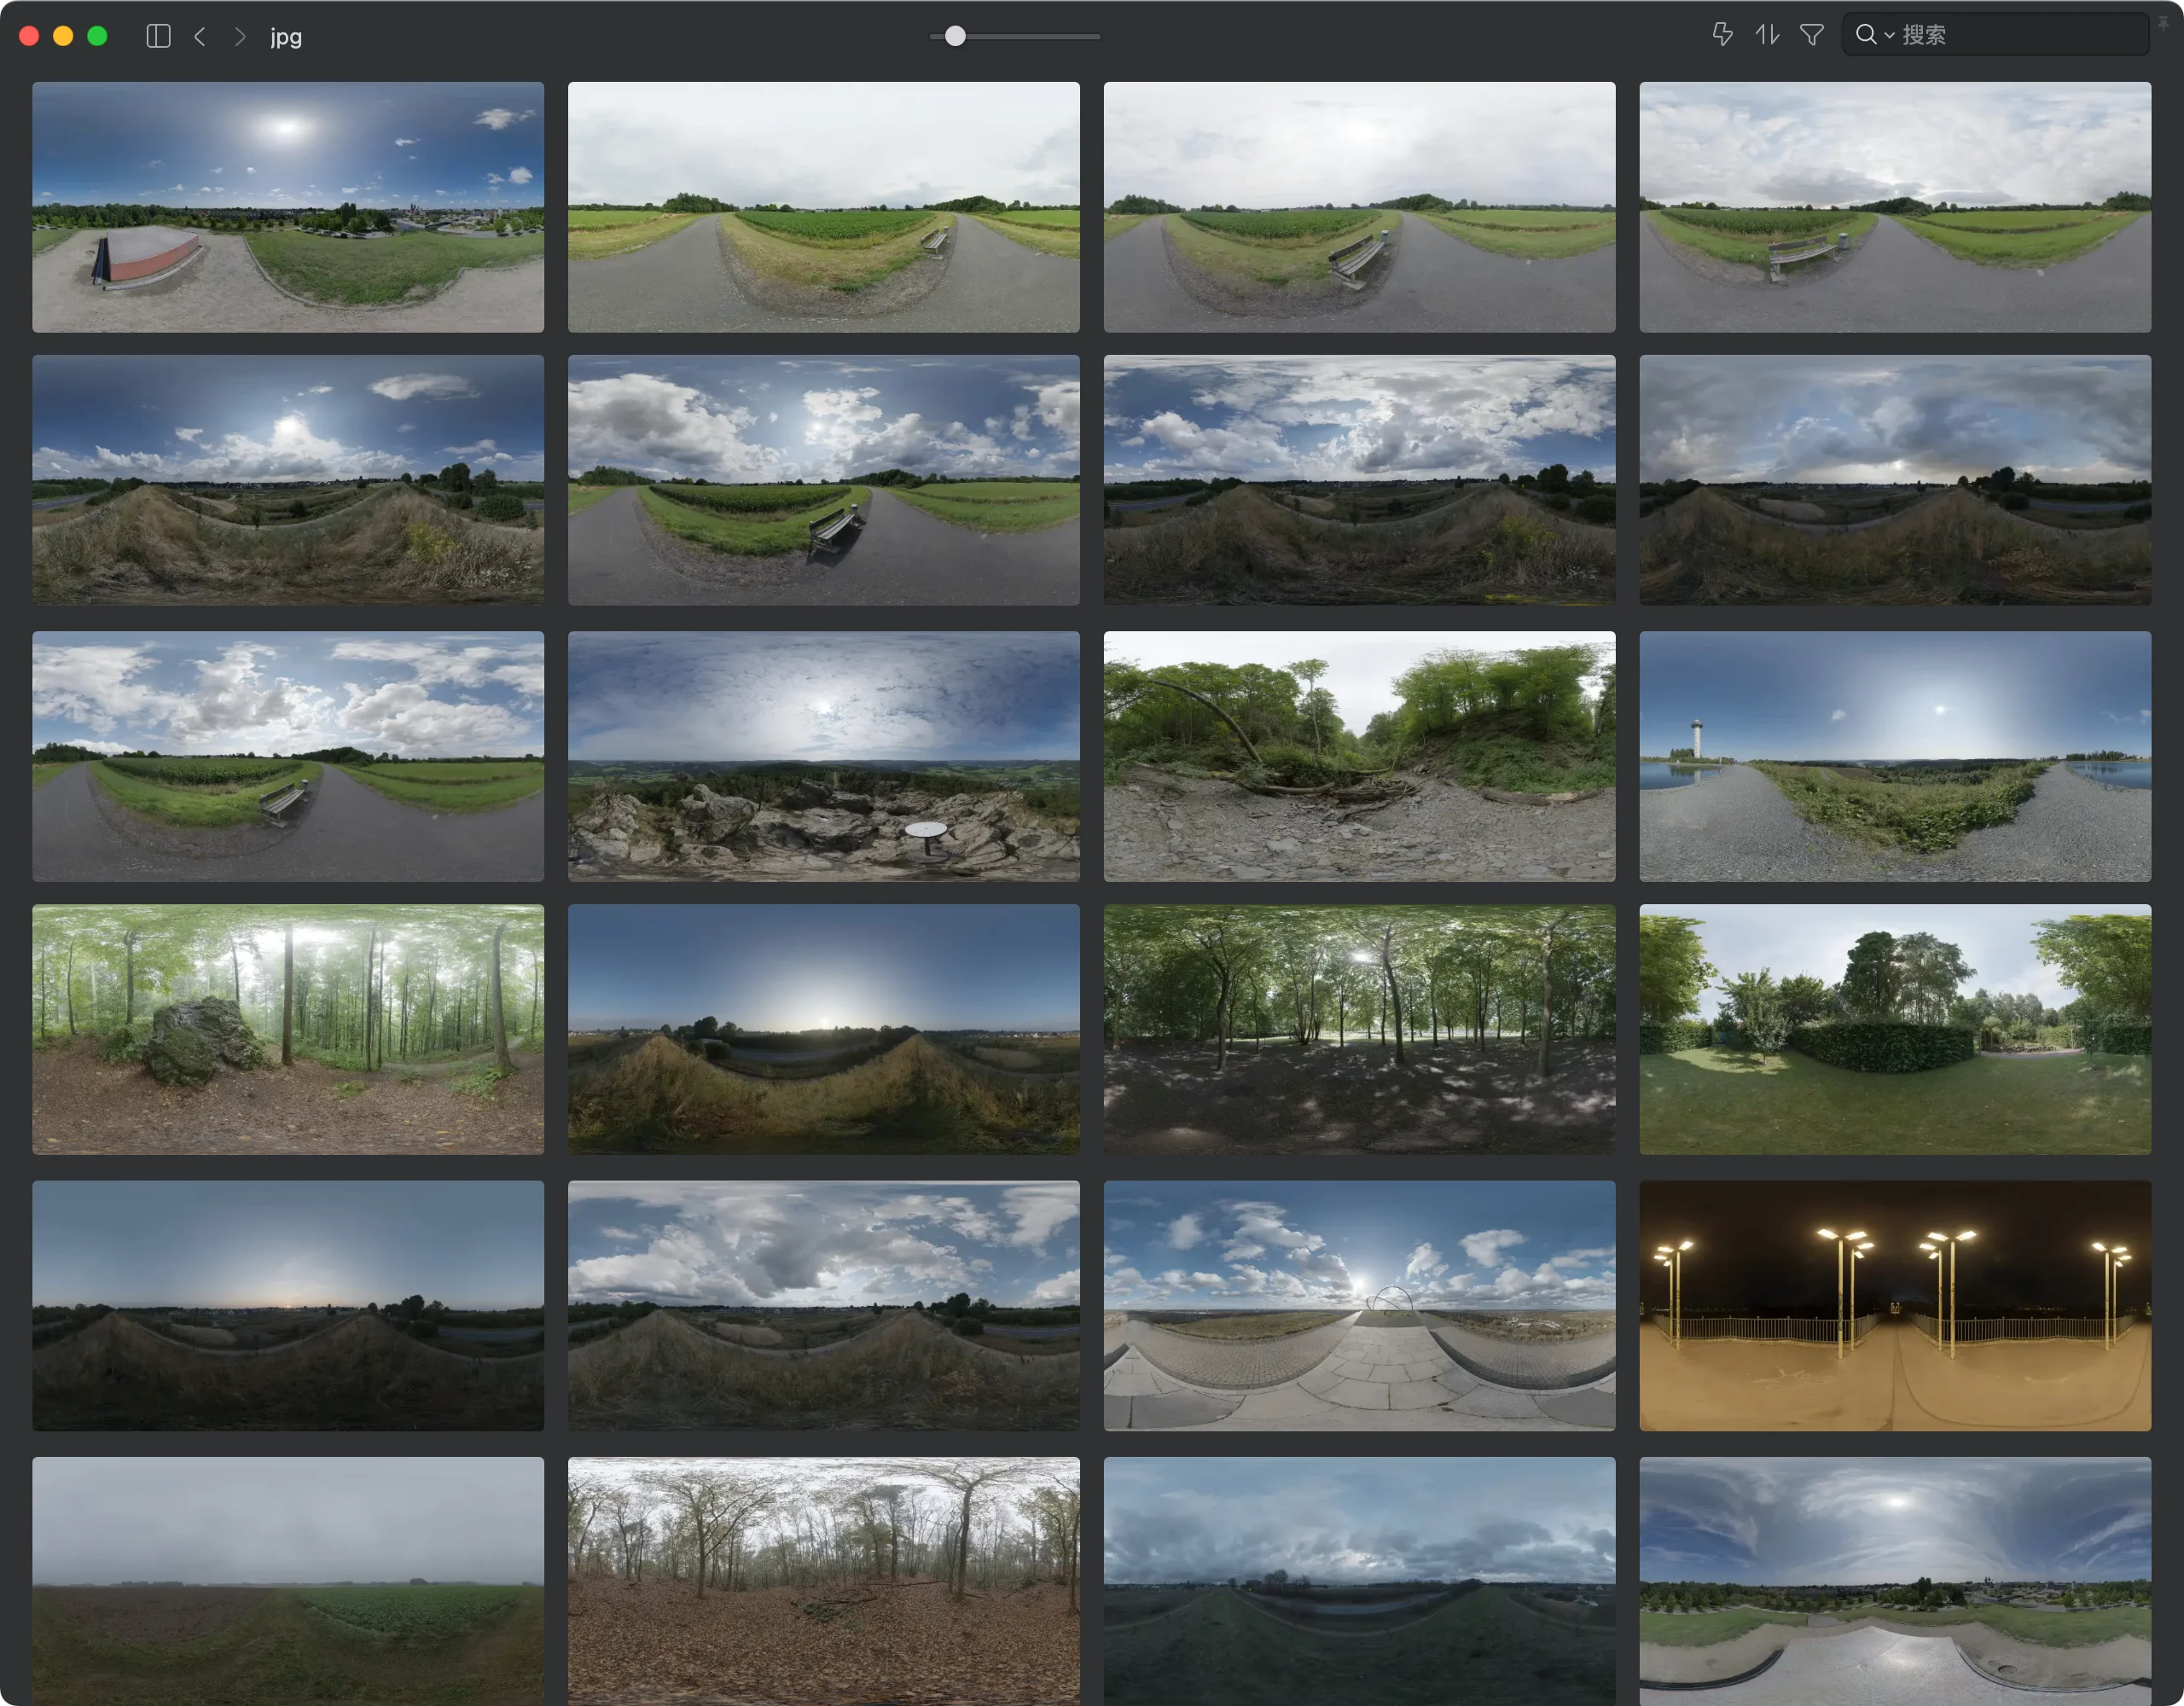
Task: Click the jpg folder title
Action: 286,37
